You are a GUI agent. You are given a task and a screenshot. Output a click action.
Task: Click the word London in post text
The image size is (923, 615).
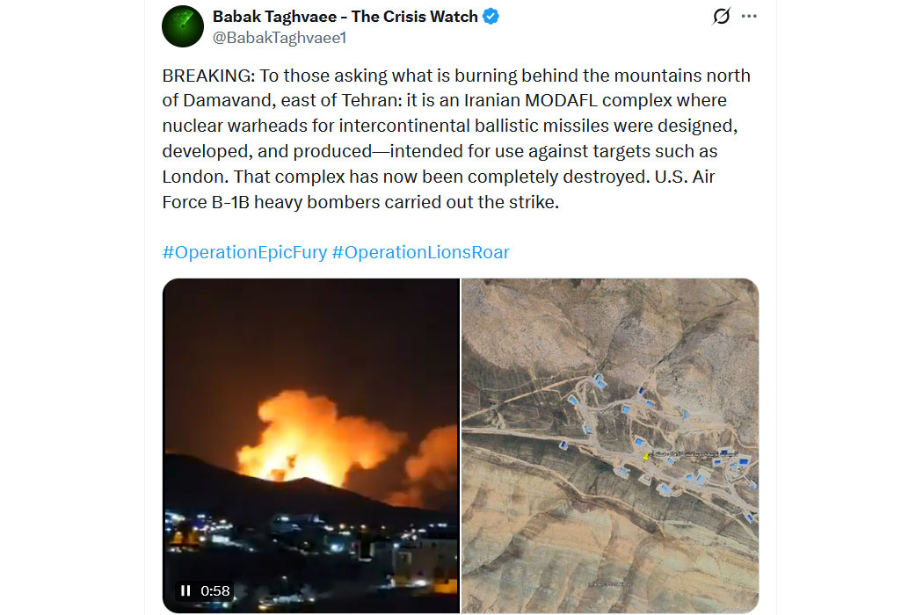pyautogui.click(x=193, y=177)
